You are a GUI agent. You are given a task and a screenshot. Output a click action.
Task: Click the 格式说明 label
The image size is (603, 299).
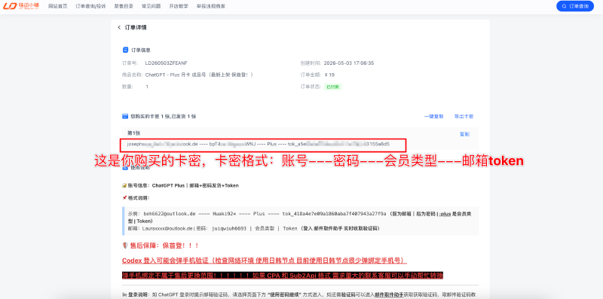139,197
